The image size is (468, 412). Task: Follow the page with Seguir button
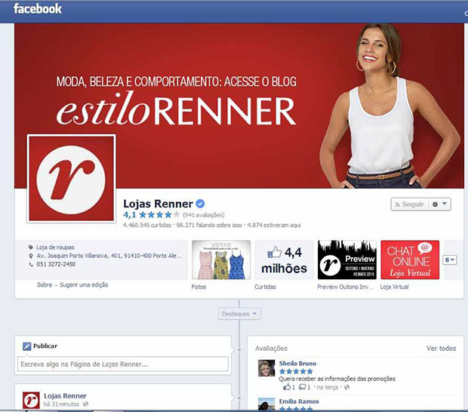410,204
